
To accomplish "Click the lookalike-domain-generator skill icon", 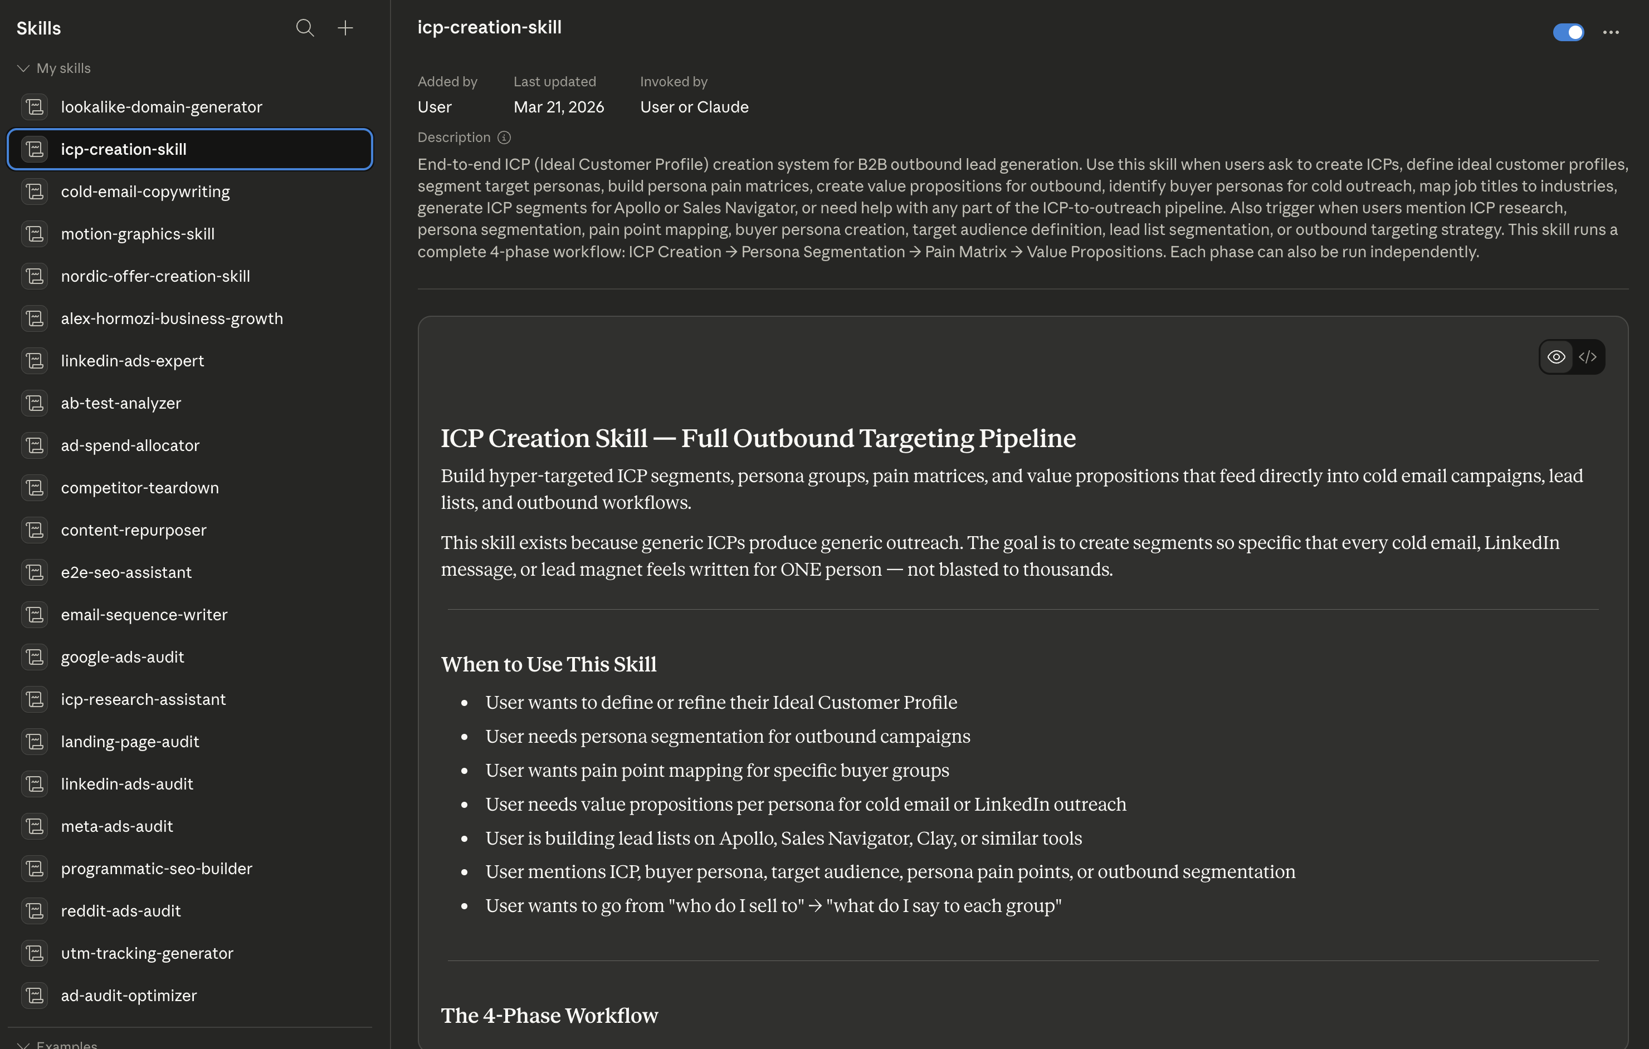I will click(34, 107).
